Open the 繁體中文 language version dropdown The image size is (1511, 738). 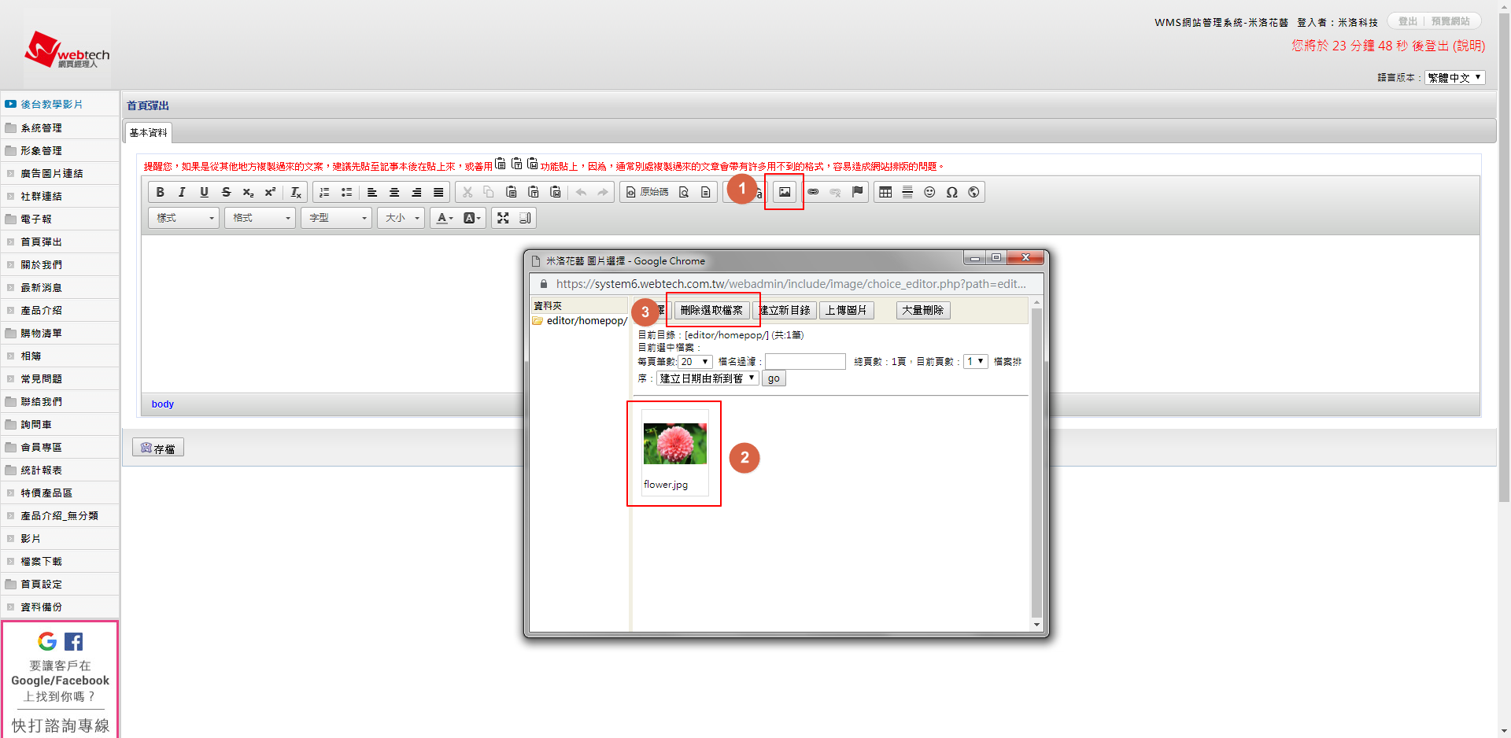coord(1454,78)
